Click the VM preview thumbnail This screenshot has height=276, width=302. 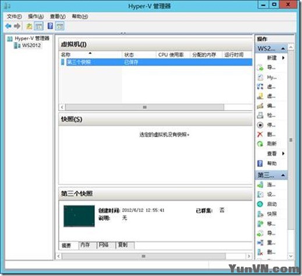point(79,216)
